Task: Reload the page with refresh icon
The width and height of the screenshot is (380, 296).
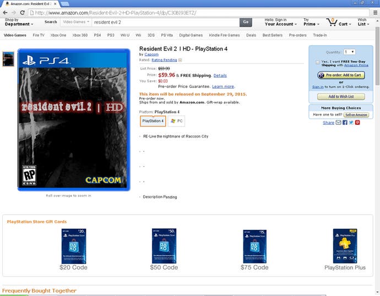Action: [x=22, y=13]
